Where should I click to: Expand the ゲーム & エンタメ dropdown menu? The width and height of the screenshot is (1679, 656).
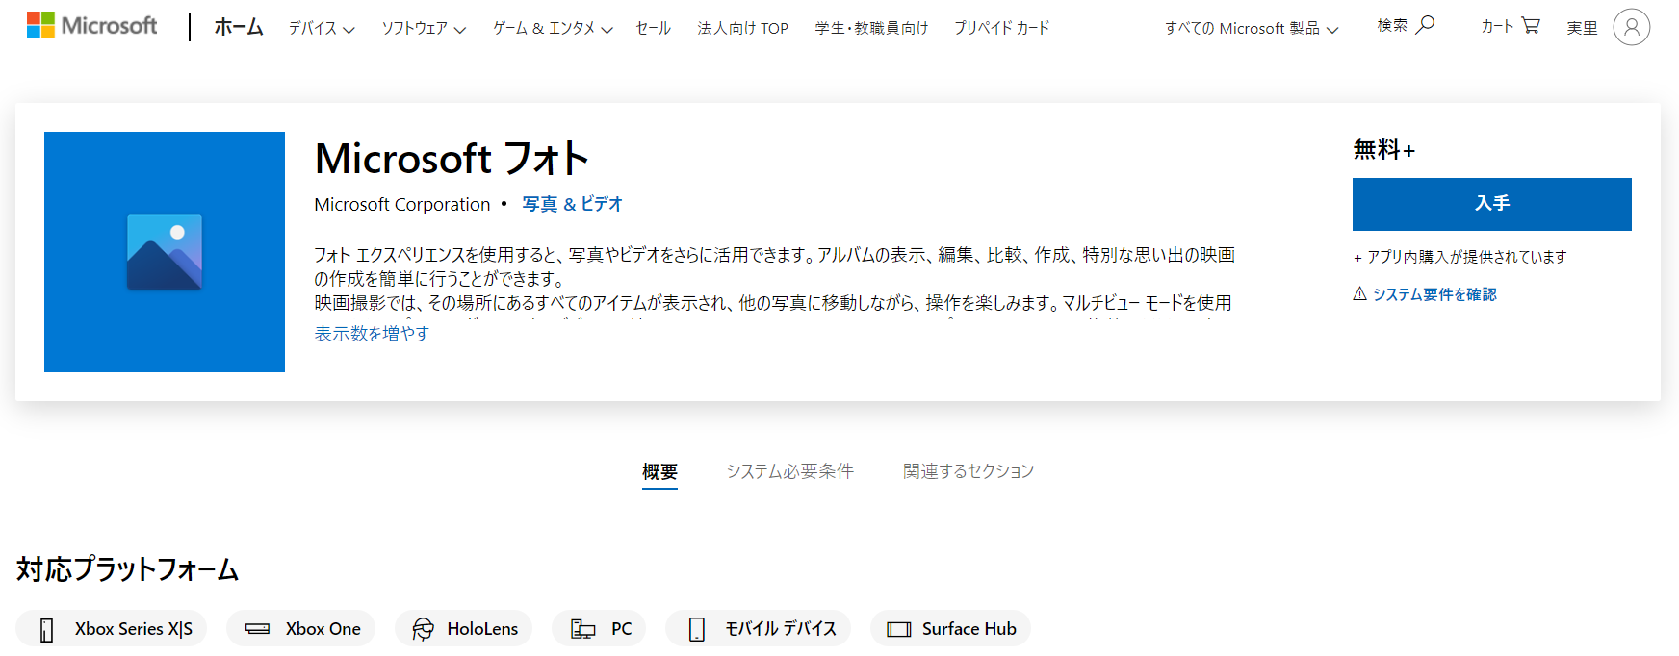pyautogui.click(x=553, y=29)
